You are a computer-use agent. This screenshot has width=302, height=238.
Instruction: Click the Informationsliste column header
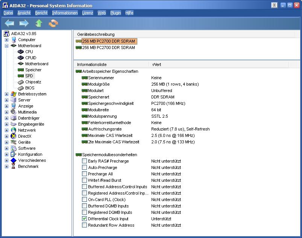click(111, 64)
